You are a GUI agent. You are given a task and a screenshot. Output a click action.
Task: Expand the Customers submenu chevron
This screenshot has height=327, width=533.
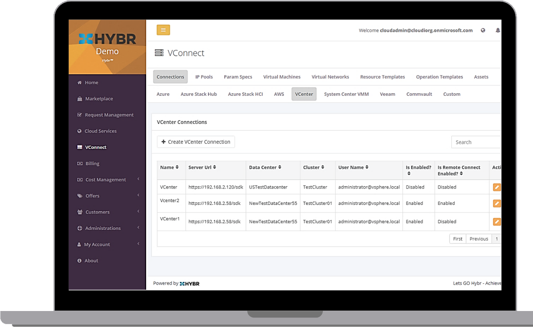click(x=139, y=211)
